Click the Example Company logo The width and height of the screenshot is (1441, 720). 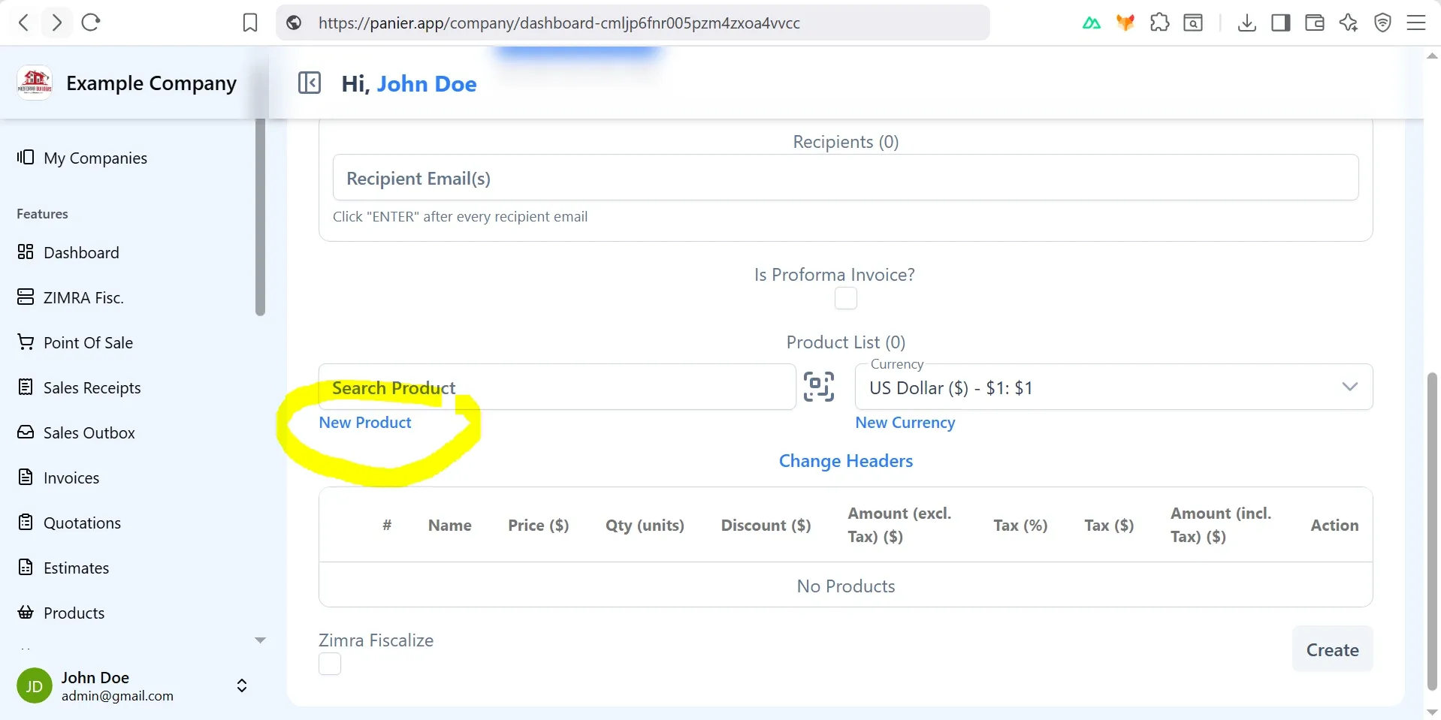pyautogui.click(x=35, y=83)
